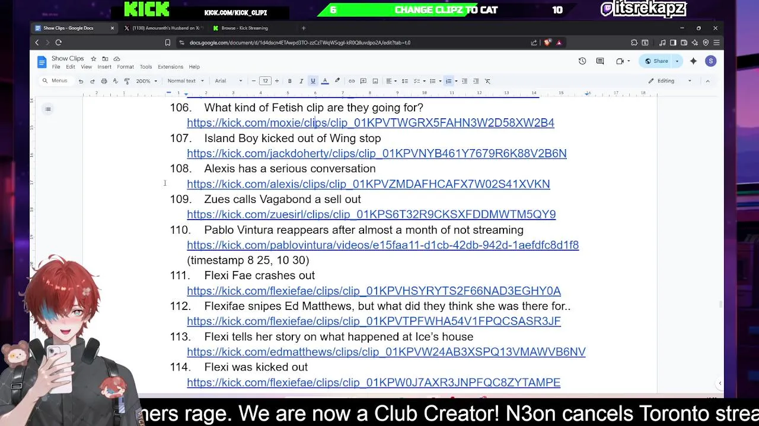Toggle the bulleted list button

(432, 81)
